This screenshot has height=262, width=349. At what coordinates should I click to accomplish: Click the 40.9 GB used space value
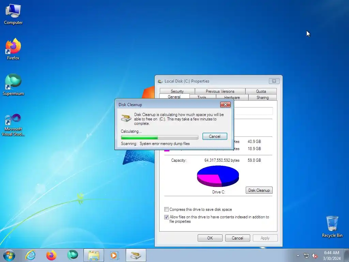click(254, 142)
